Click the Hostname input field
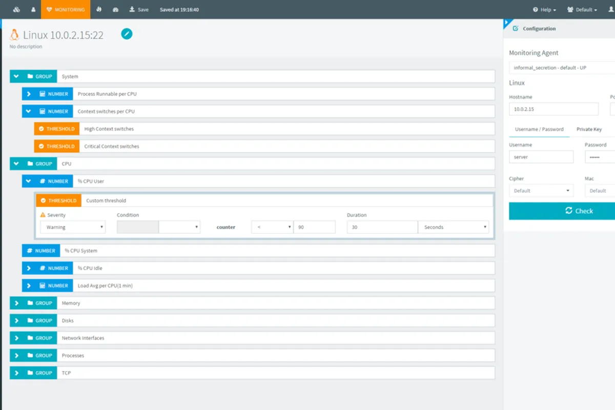 coord(553,109)
